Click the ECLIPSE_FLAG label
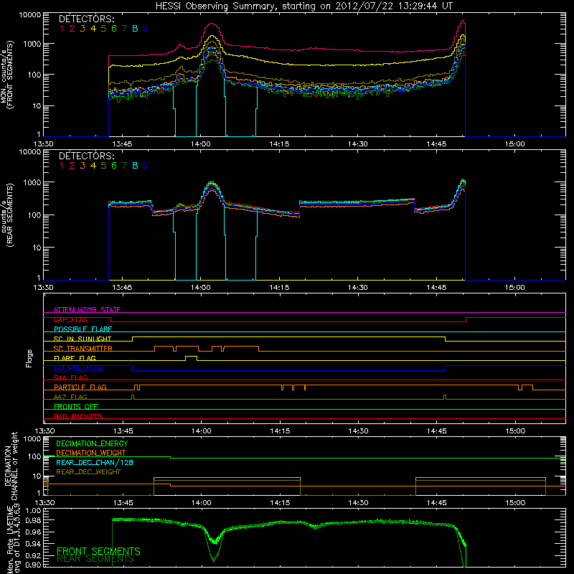The image size is (574, 574). tap(78, 368)
